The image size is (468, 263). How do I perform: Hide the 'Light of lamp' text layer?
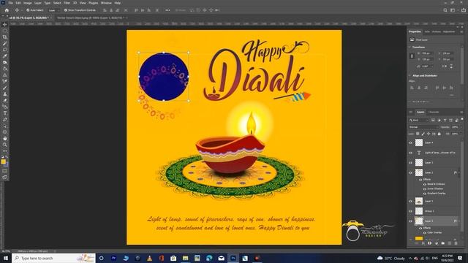tap(411, 153)
